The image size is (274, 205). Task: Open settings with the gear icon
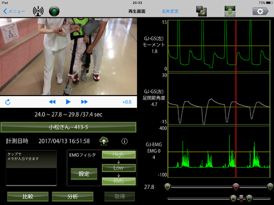[x=261, y=11]
